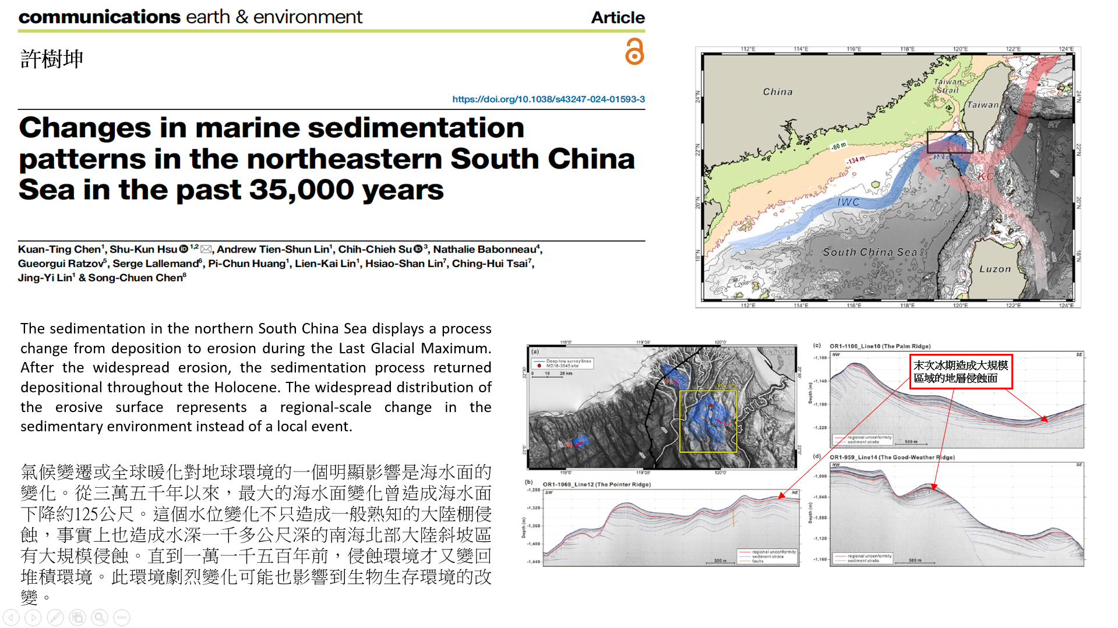
Task: Click legend in bathymetry map panel (a)
Action: coord(562,364)
